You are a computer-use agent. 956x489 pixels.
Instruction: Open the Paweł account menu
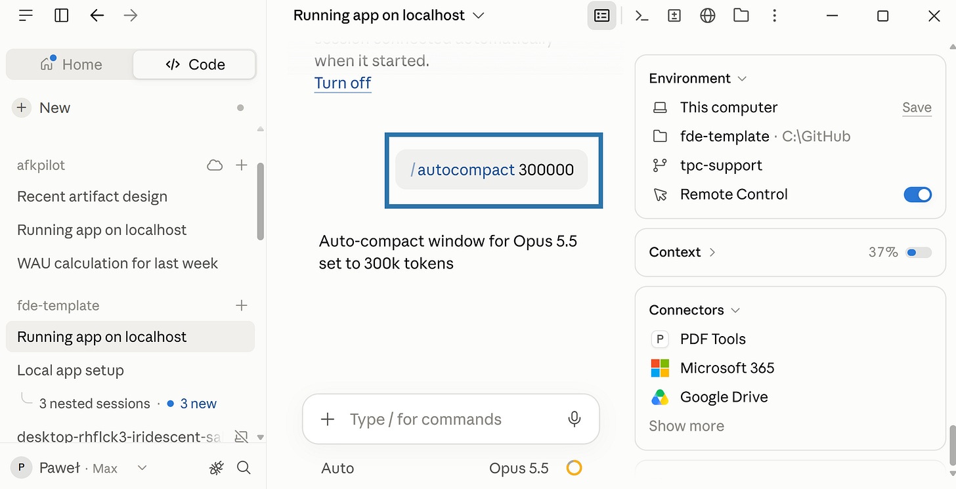79,468
